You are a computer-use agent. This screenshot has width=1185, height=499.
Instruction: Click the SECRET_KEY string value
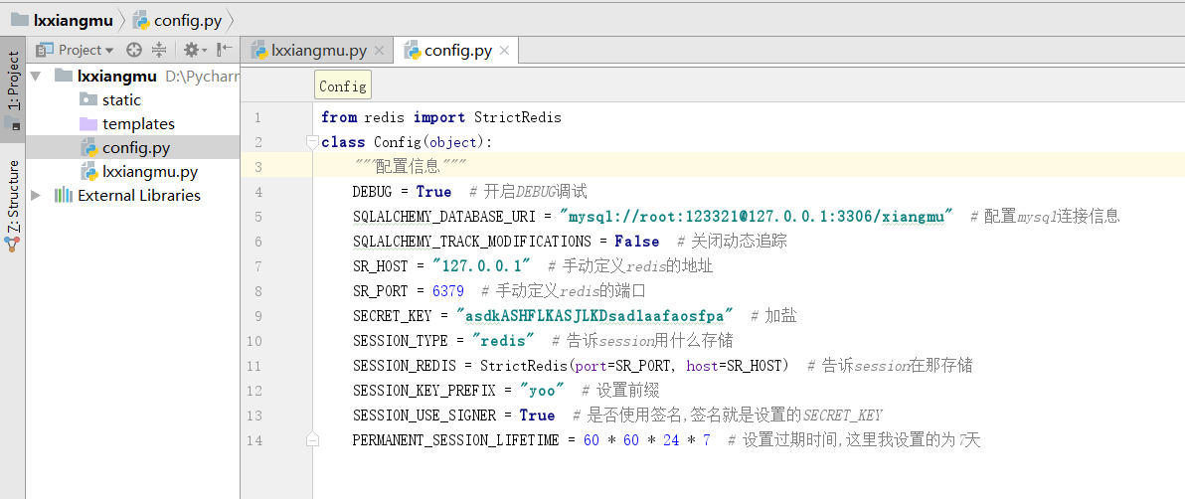594,316
